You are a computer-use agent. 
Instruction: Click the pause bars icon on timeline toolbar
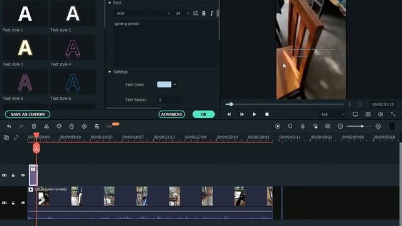point(392,126)
